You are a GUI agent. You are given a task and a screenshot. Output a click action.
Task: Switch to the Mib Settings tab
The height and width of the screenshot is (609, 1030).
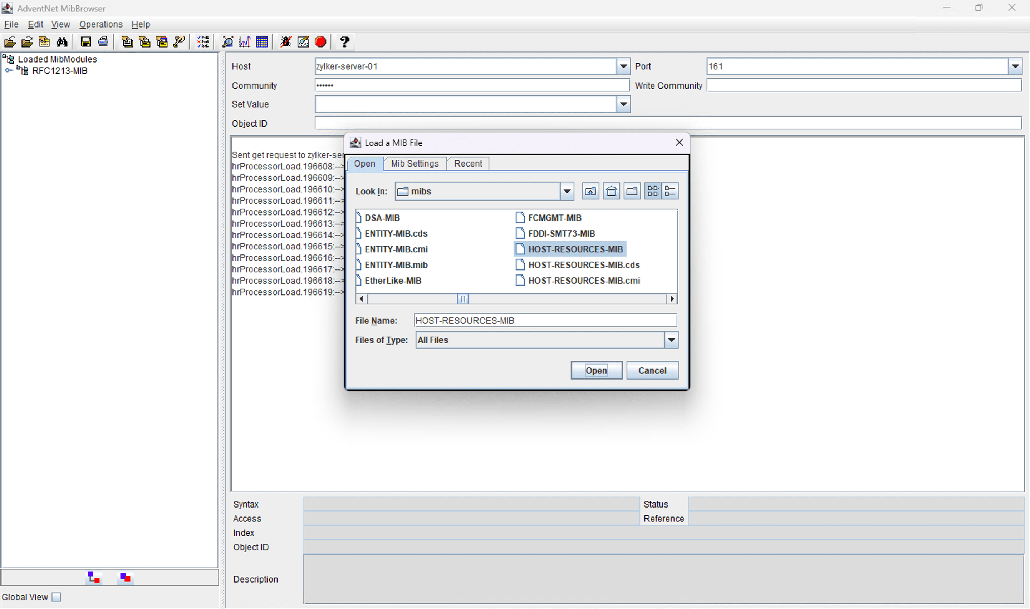[415, 163]
